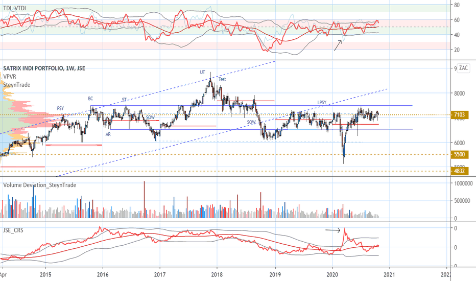Click the 7103 current price tag
Viewport: 476px width, 281px height.
pyautogui.click(x=459, y=114)
